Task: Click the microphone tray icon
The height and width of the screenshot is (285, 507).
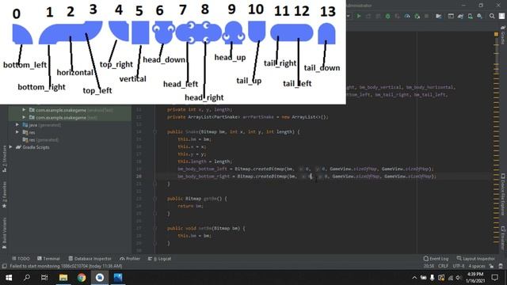Action: pyautogui.click(x=432, y=278)
